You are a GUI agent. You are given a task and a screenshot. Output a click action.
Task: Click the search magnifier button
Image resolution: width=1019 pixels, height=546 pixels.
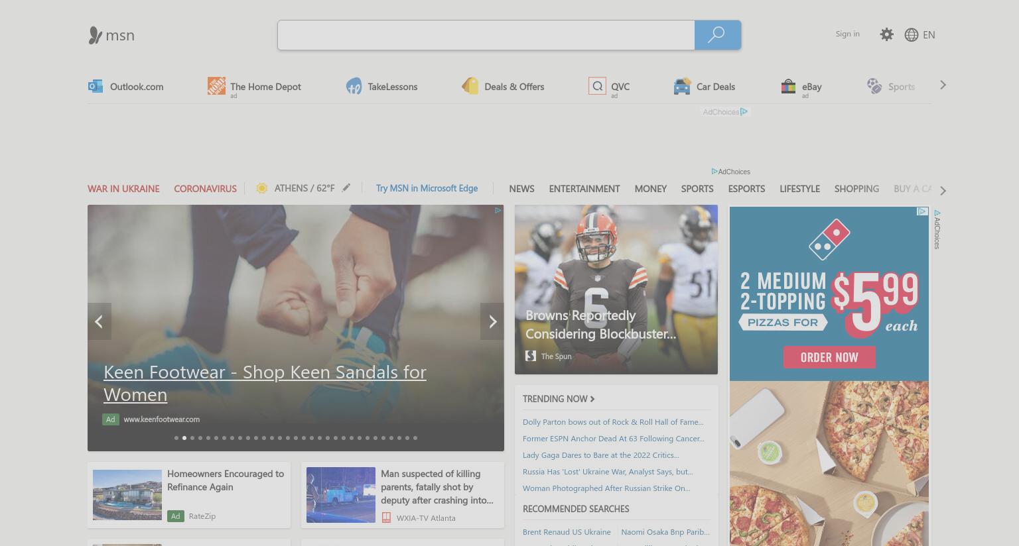point(717,35)
